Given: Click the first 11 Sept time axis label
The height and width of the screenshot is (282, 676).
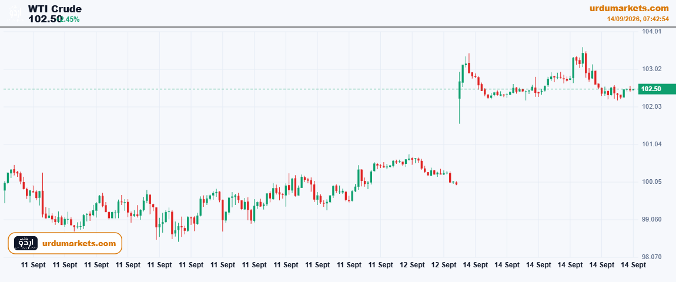Looking at the screenshot, I should coord(33,265).
